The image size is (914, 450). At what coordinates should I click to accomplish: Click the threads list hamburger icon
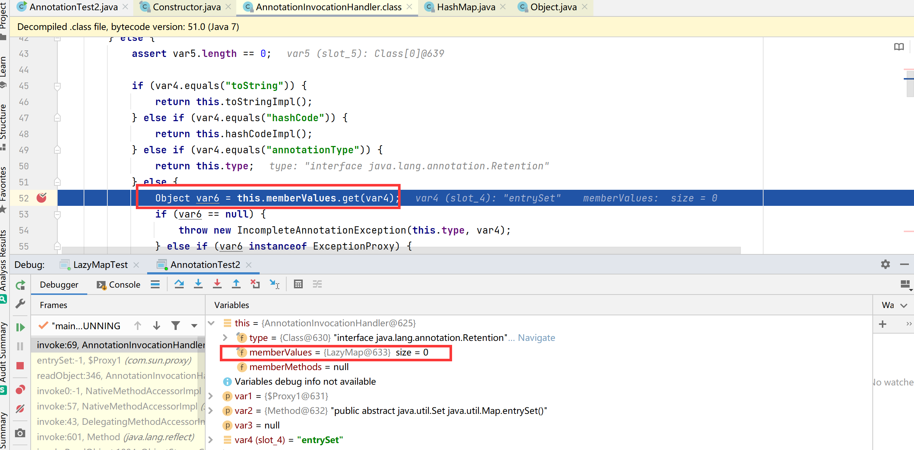(155, 284)
